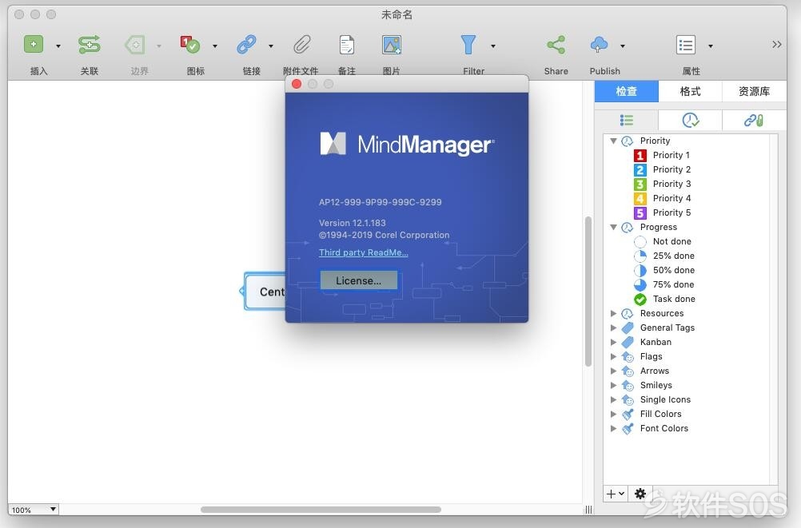Click the Publish cloud icon
The height and width of the screenshot is (528, 801).
[x=599, y=45]
